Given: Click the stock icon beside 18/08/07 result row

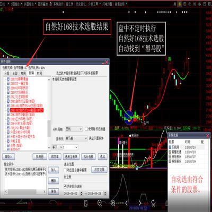Looking at the screenshot, I should (x=170, y=156).
